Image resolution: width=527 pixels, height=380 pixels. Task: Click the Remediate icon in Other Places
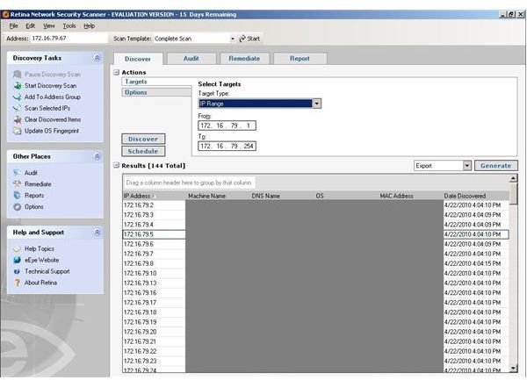click(x=18, y=184)
